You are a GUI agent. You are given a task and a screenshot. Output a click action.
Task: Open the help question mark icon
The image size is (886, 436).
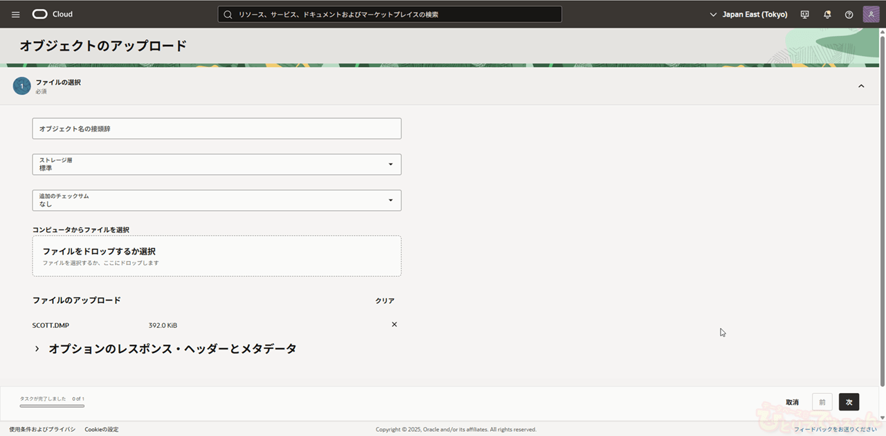tap(849, 15)
